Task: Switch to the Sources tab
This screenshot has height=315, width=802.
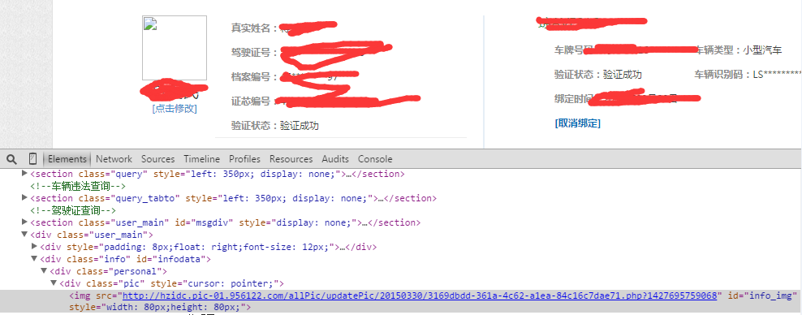Action: (158, 159)
